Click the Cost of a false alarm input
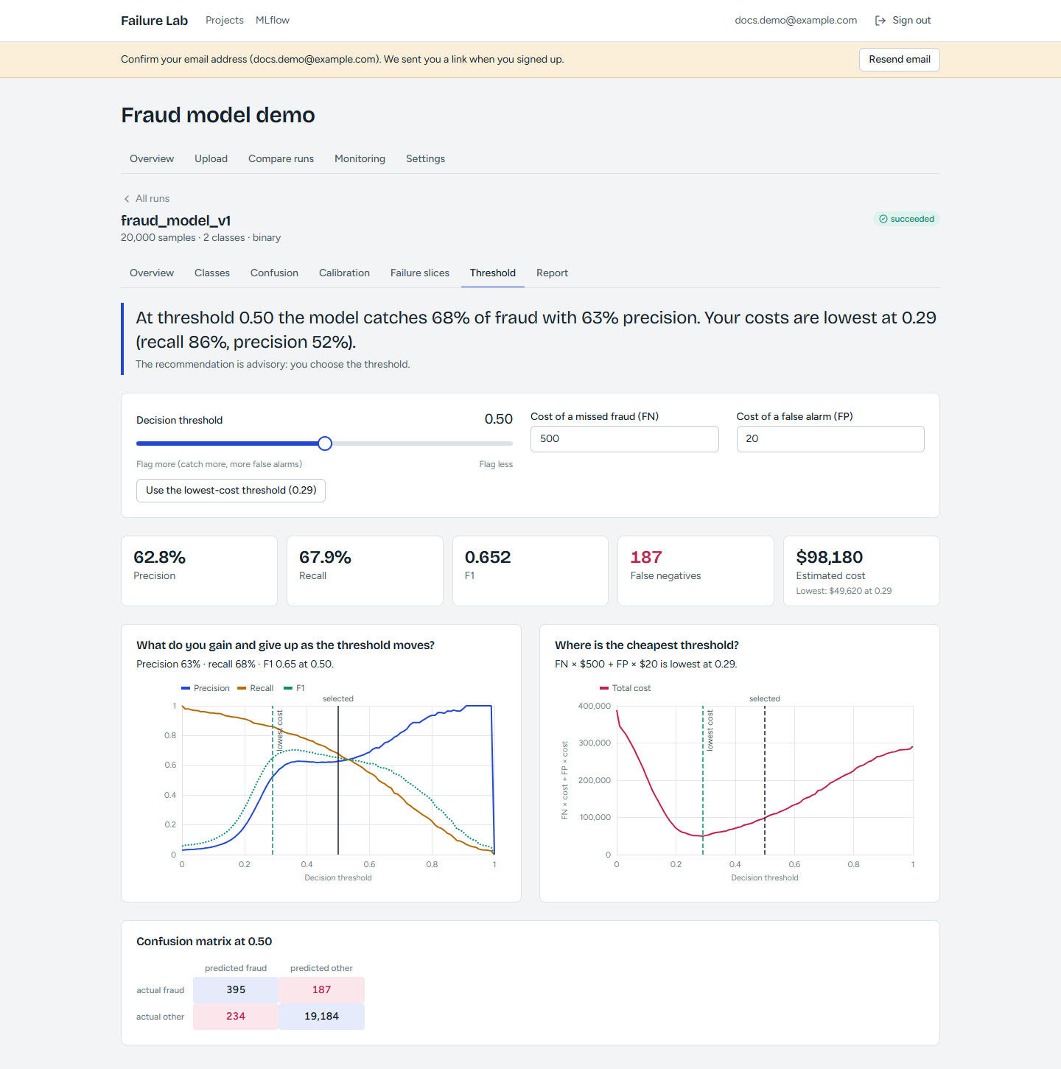 click(x=830, y=439)
